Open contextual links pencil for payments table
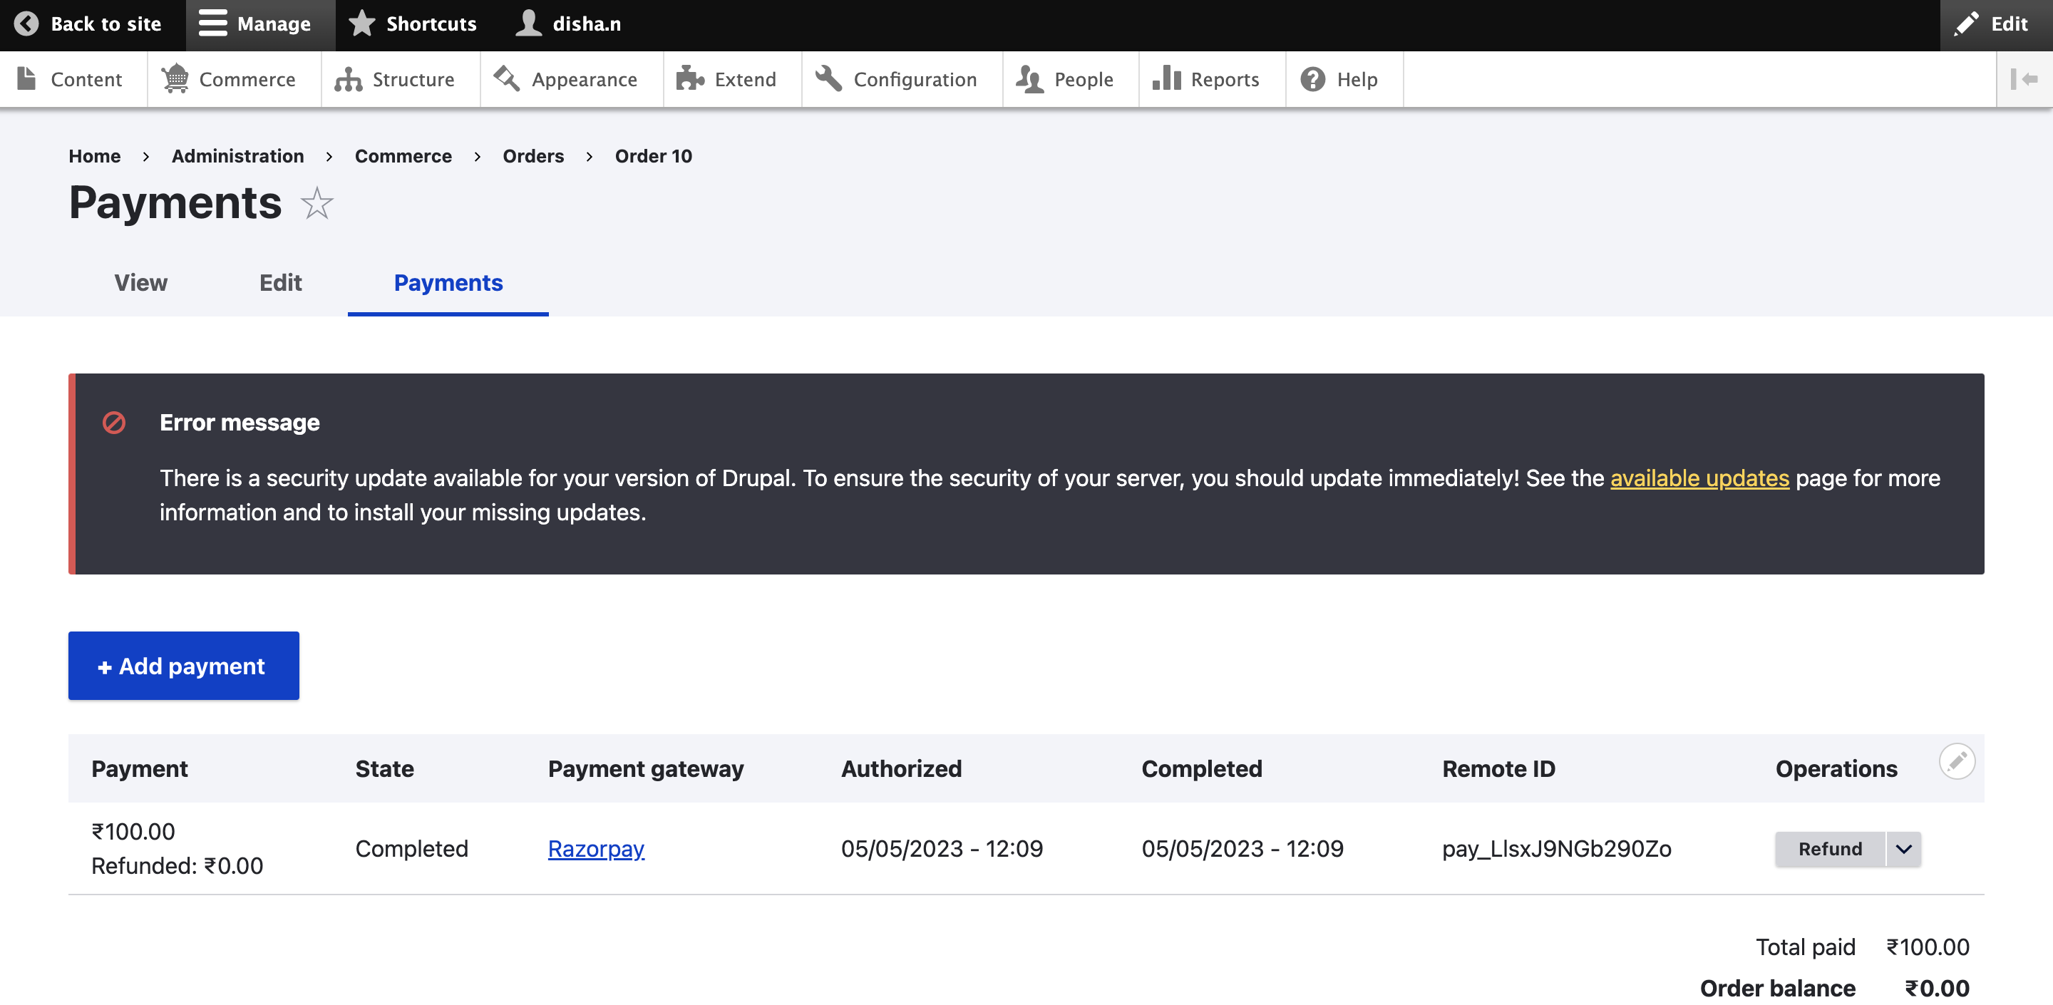 point(1957,761)
